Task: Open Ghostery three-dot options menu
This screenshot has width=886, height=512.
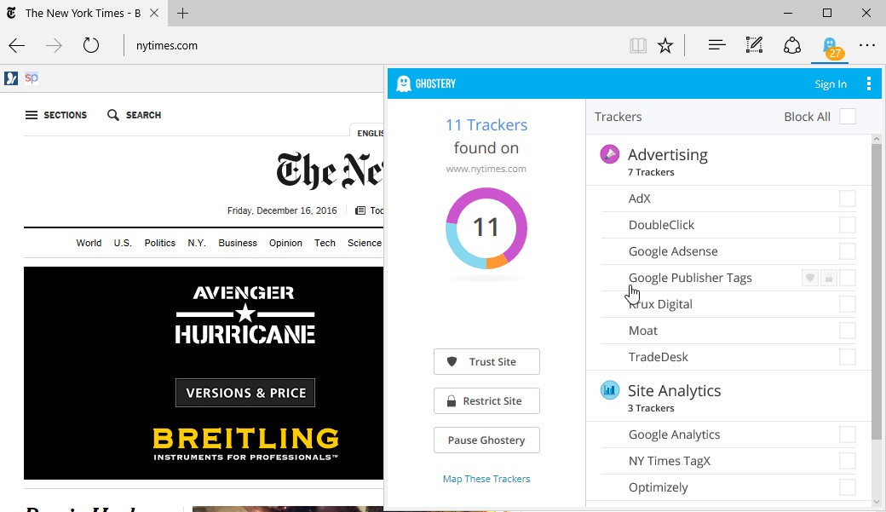Action: 868,83
